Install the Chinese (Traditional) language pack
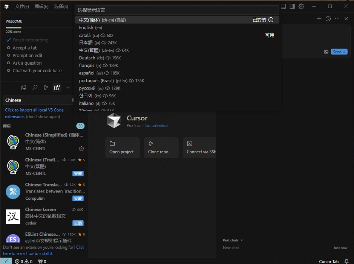The image size is (354, 264). click(78, 174)
